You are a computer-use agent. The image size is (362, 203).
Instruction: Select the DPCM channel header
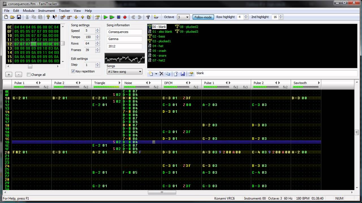[x=182, y=85]
